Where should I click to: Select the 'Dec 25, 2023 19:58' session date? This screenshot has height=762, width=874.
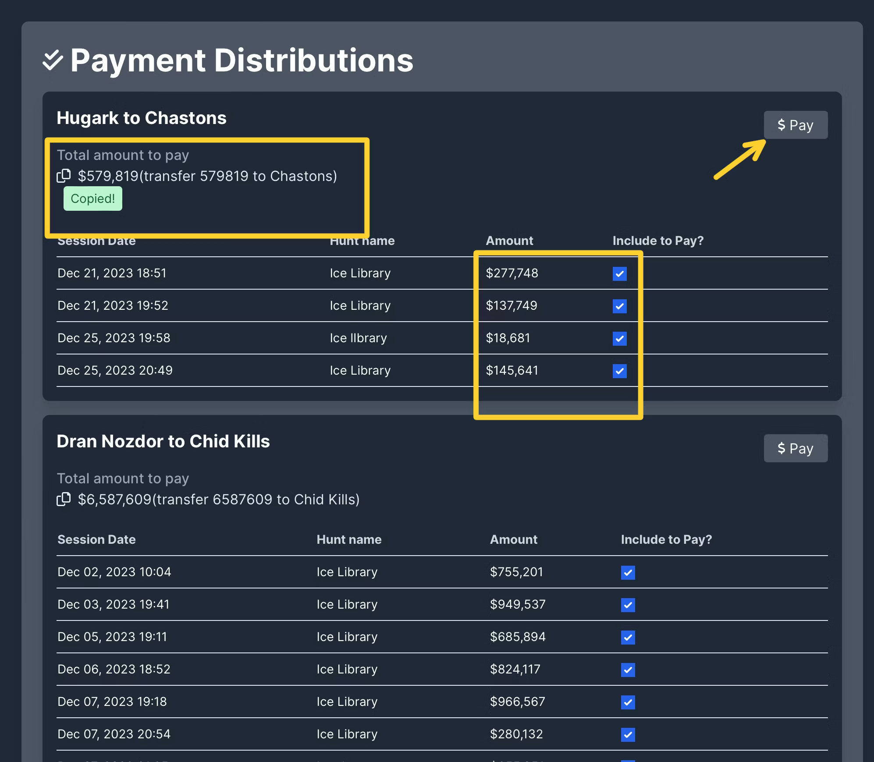[114, 338]
